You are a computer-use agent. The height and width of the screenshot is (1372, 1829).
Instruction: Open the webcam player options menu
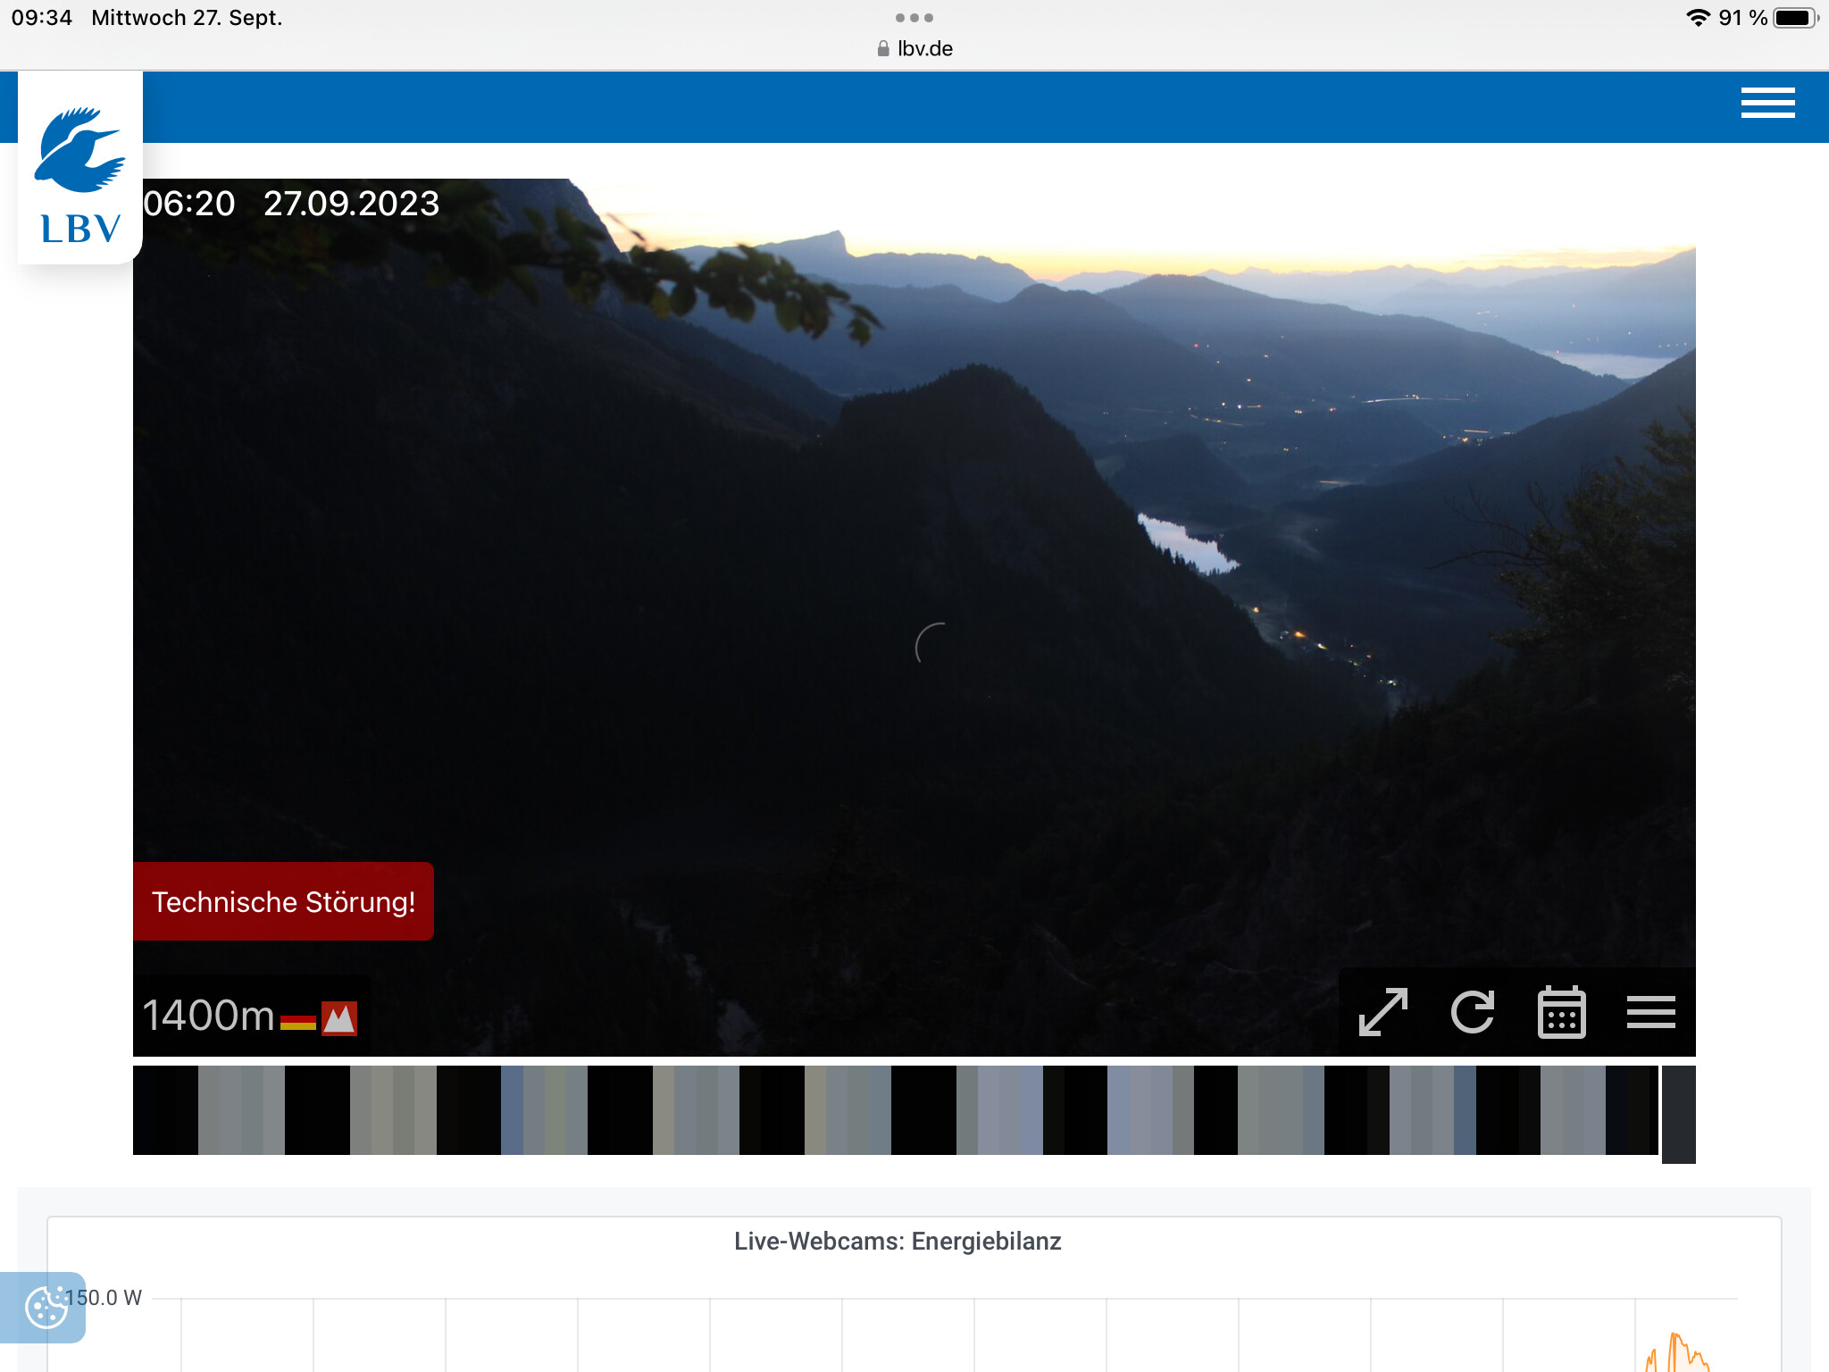(x=1650, y=1012)
